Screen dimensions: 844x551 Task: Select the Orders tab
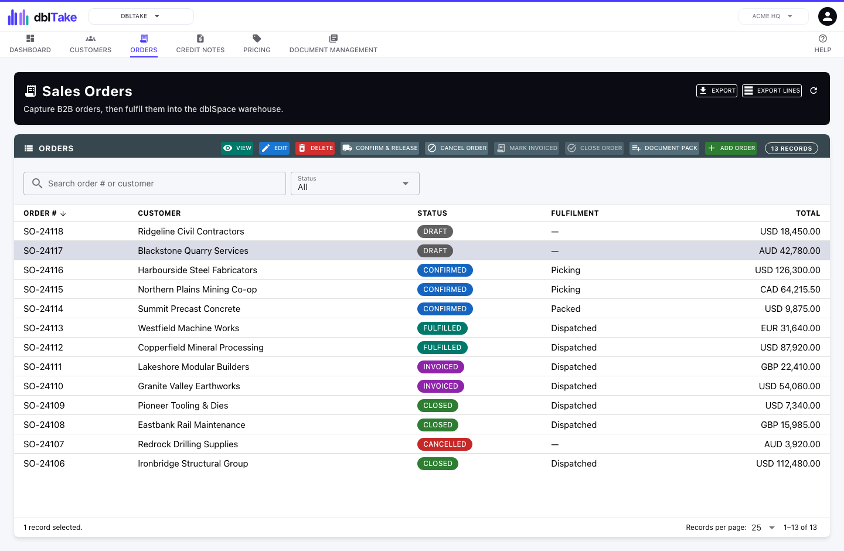(x=144, y=44)
